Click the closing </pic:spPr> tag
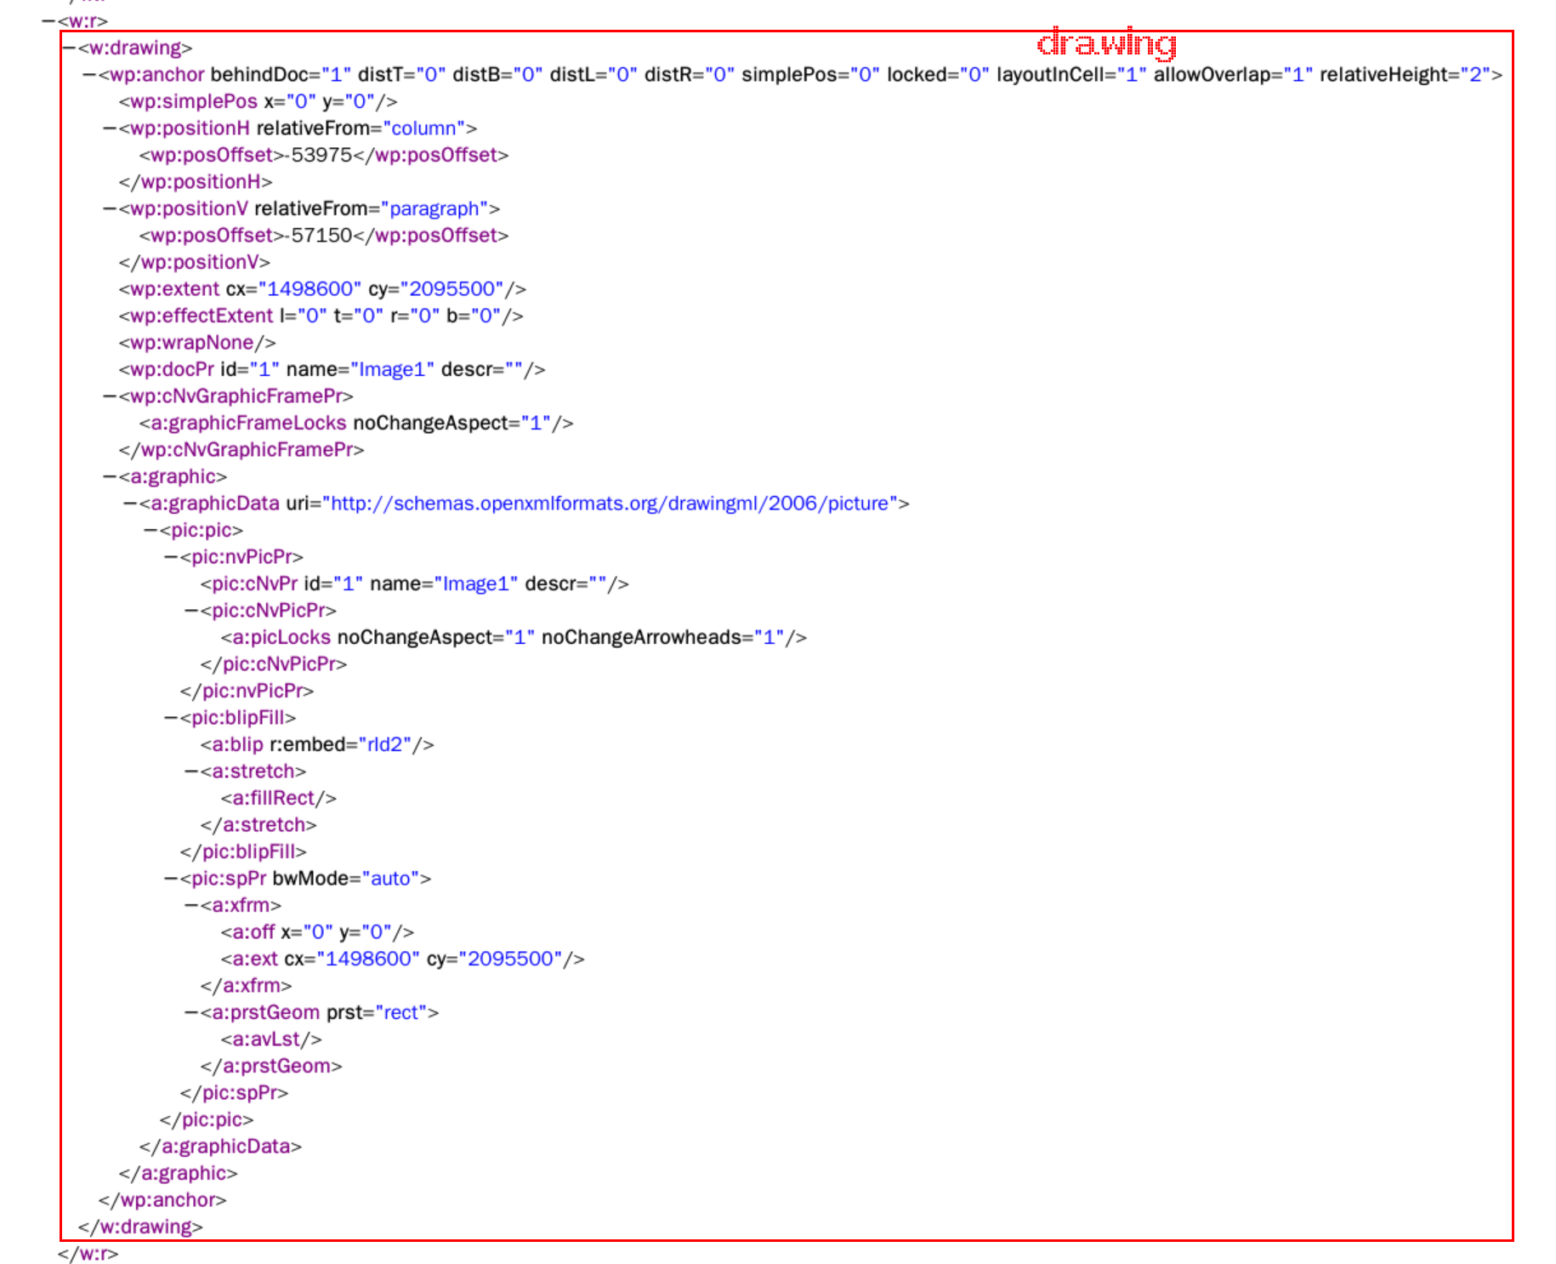This screenshot has height=1264, width=1556. point(235,1093)
